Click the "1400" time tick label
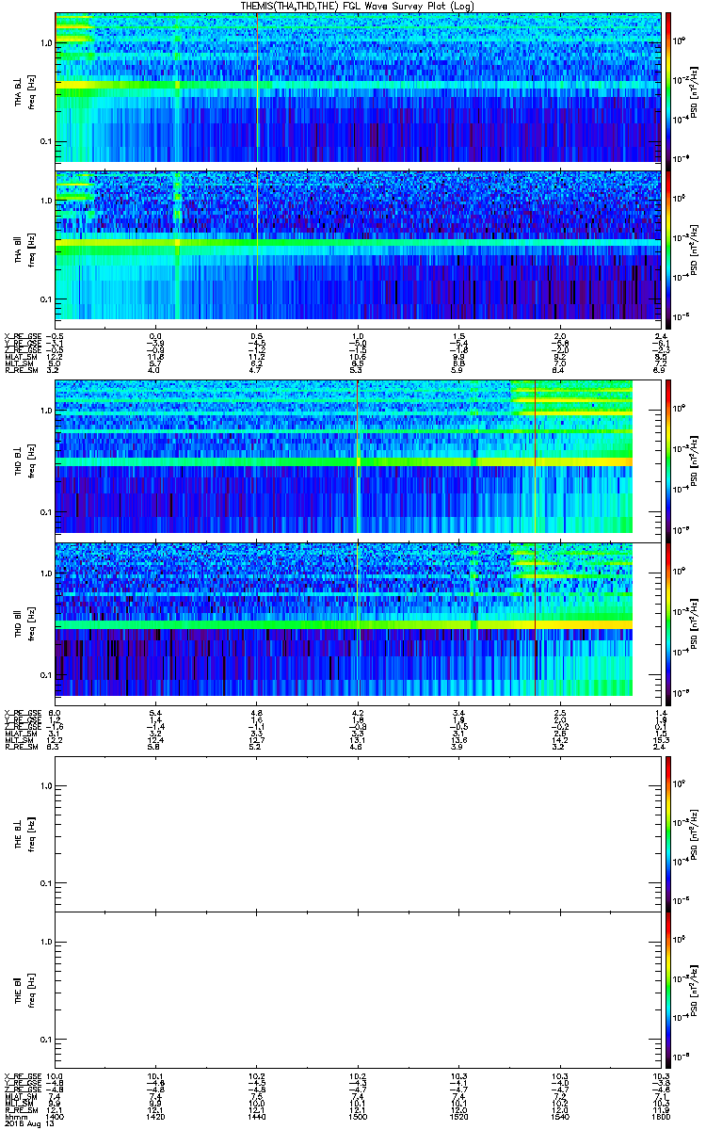This screenshot has height=1130, width=706. 55,1116
